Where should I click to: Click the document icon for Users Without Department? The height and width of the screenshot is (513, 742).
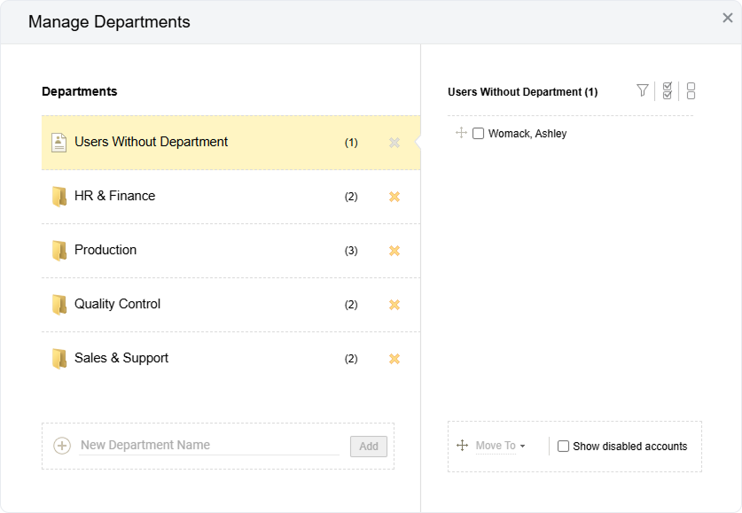coord(57,140)
